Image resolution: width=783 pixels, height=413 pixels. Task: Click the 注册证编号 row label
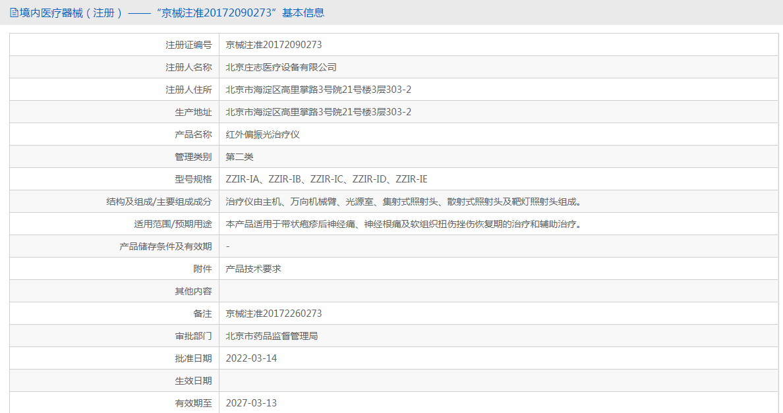(191, 44)
